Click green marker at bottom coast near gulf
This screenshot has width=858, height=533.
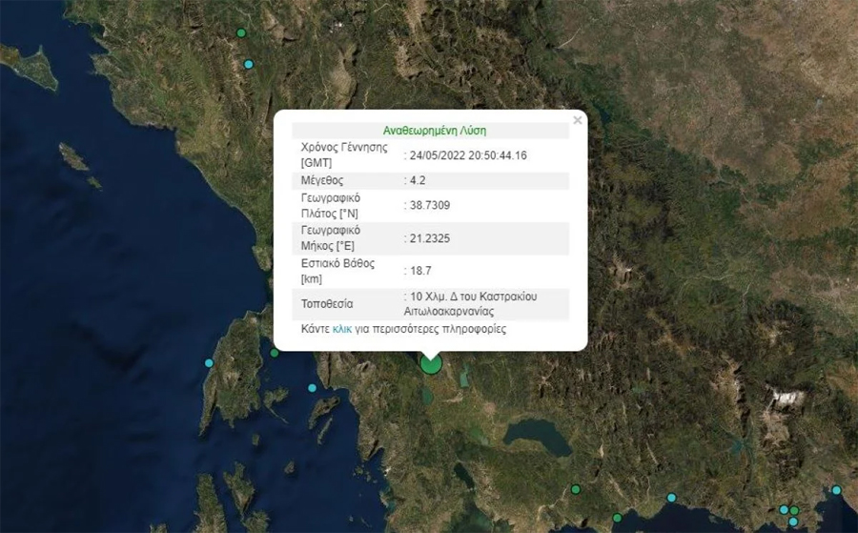(x=617, y=518)
